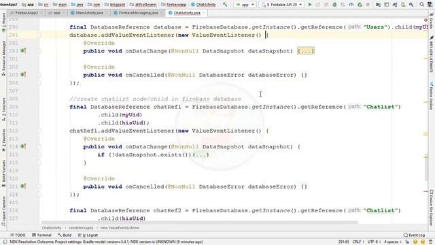Open the SDK Manager icon

[x=411, y=5]
